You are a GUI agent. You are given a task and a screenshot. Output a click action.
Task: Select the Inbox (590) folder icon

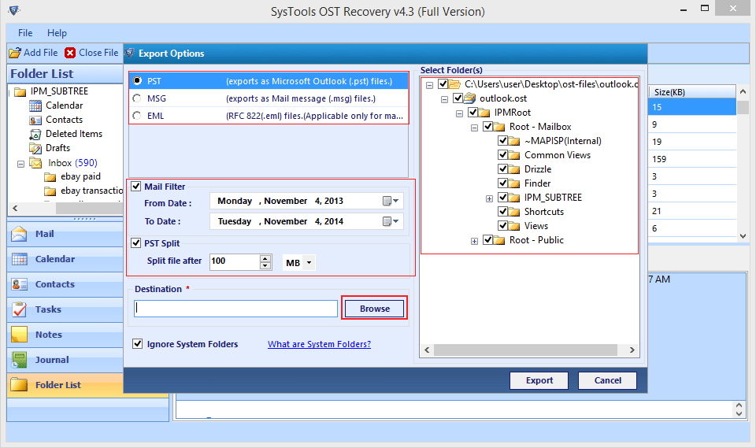click(35, 163)
